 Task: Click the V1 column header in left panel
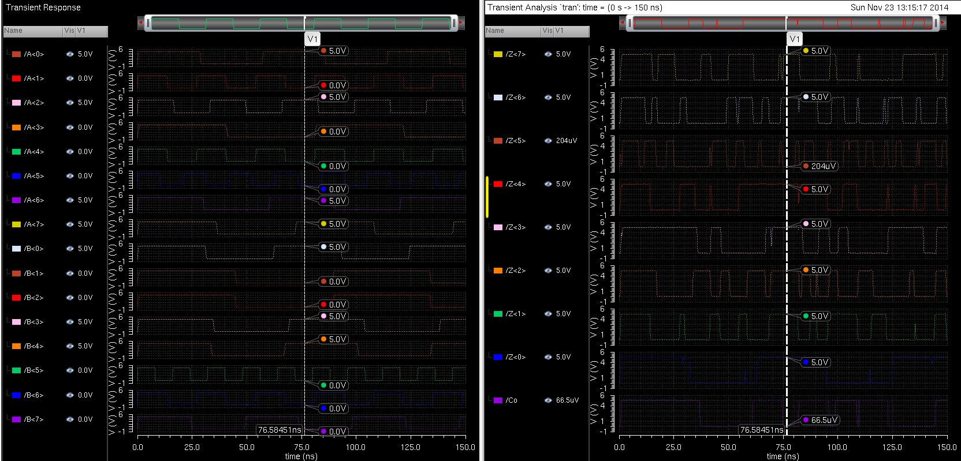[92, 31]
